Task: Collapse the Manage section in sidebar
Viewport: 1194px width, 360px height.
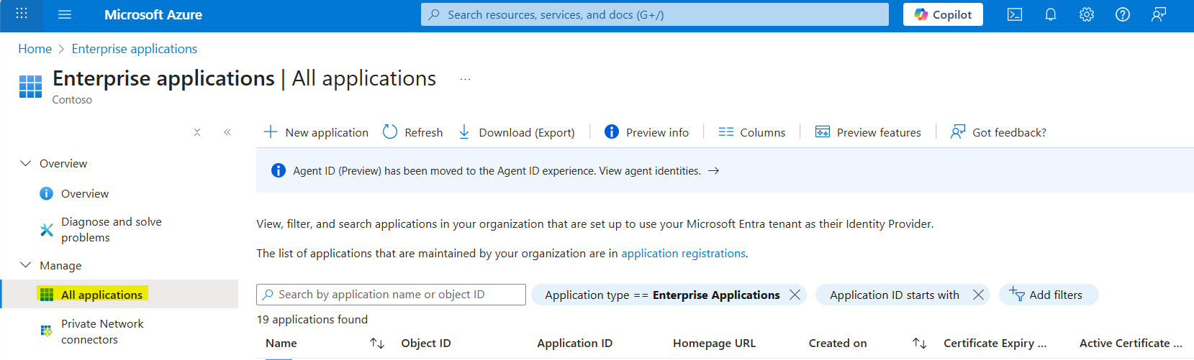Action: [x=26, y=265]
